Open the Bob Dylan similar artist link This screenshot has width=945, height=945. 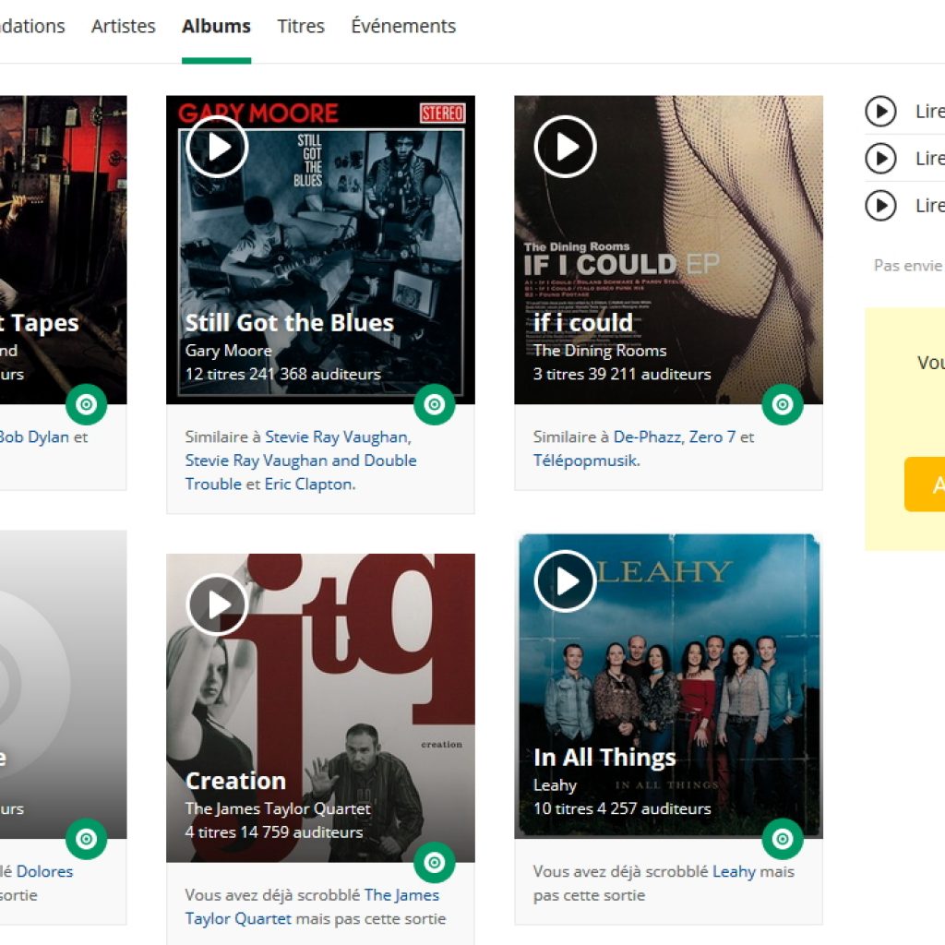pyautogui.click(x=34, y=437)
